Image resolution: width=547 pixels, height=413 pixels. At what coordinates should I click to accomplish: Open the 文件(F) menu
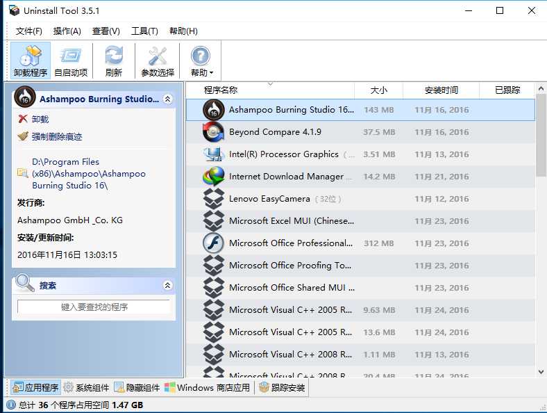[28, 31]
